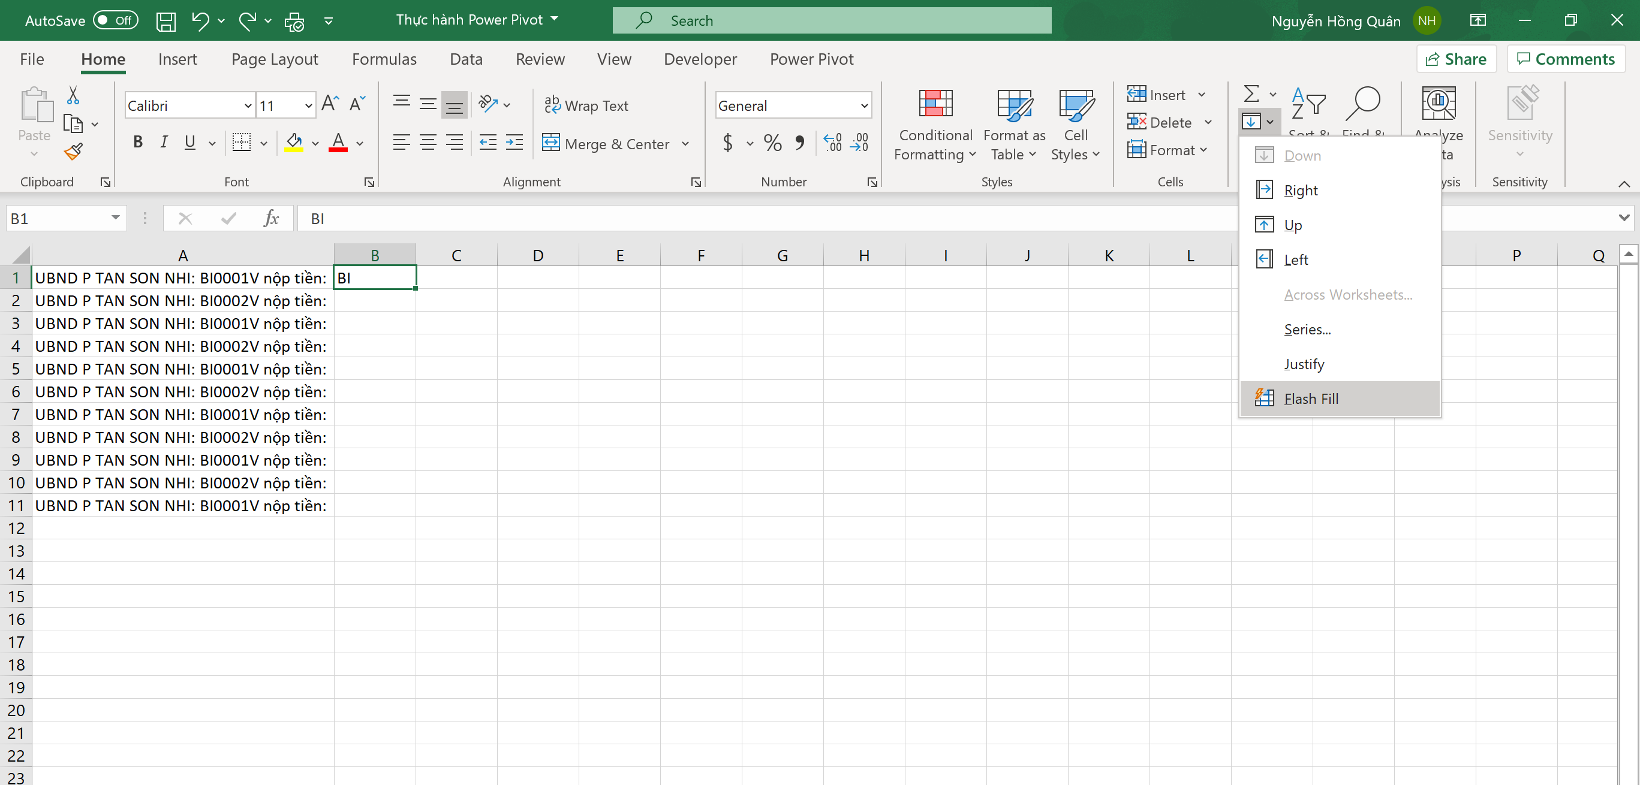Click the Increase Indent icon
The height and width of the screenshot is (785, 1640).
(x=514, y=143)
